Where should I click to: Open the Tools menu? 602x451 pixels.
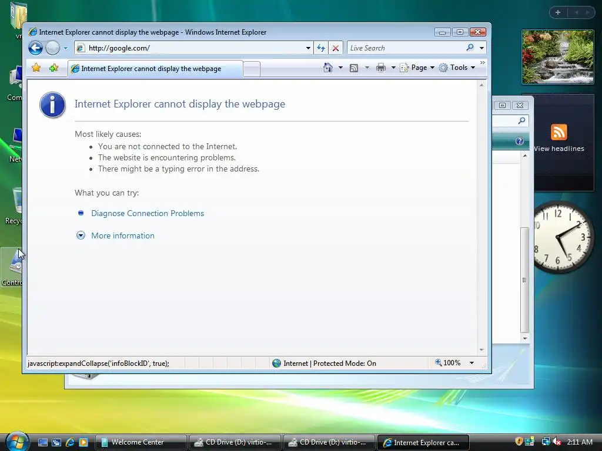[457, 68]
